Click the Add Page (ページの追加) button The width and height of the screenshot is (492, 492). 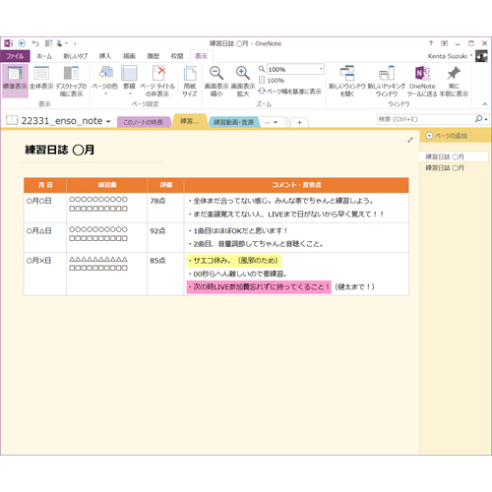(x=447, y=136)
